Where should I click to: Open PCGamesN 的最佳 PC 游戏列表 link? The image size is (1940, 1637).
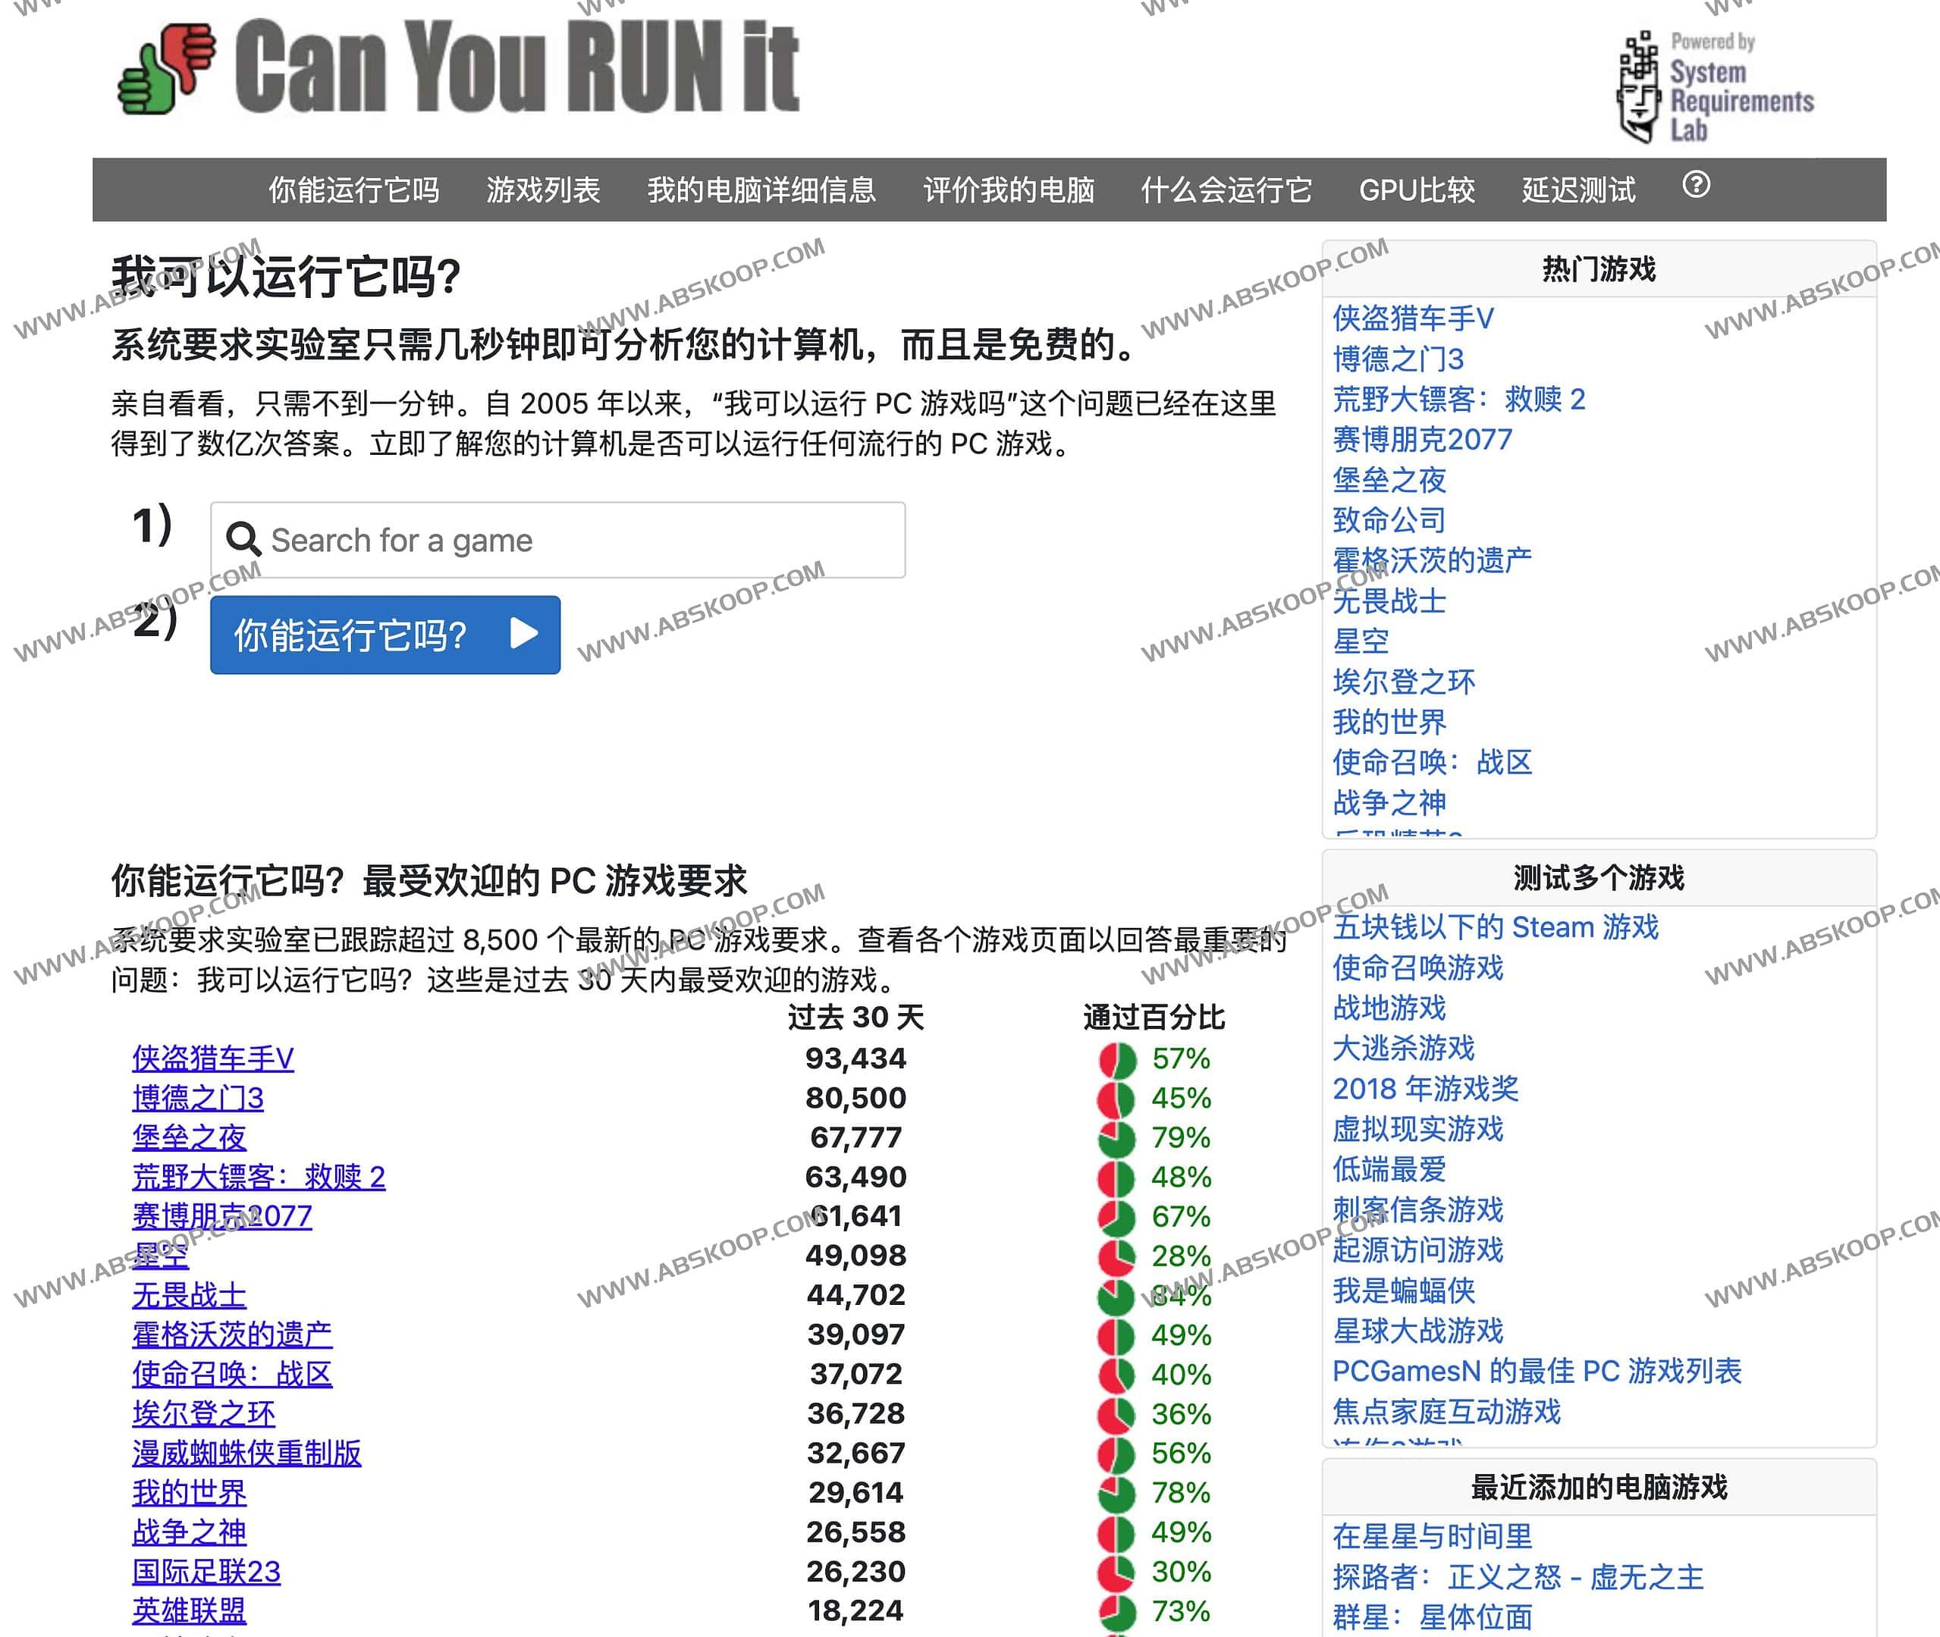click(x=1537, y=1371)
